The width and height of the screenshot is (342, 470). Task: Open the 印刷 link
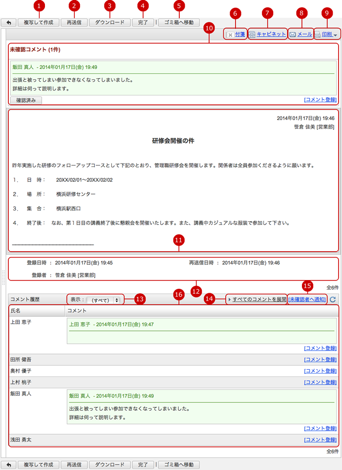(x=327, y=34)
